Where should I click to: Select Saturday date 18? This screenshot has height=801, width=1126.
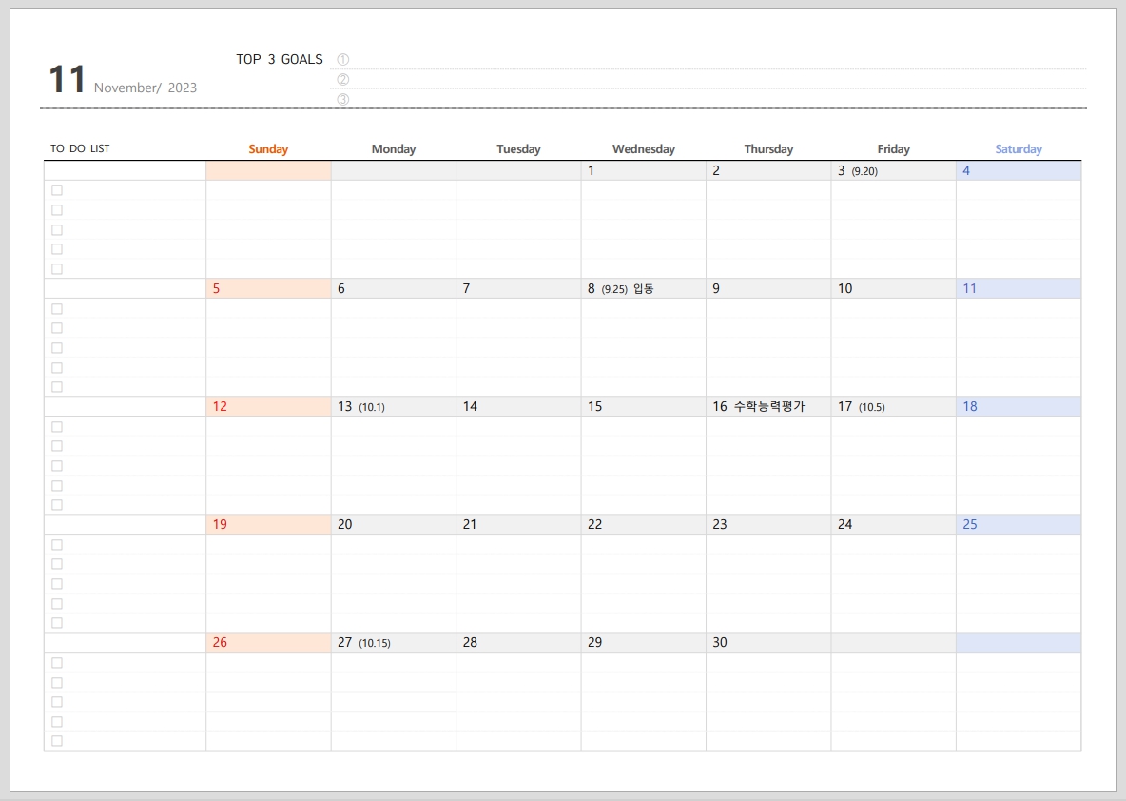tap(1019, 406)
